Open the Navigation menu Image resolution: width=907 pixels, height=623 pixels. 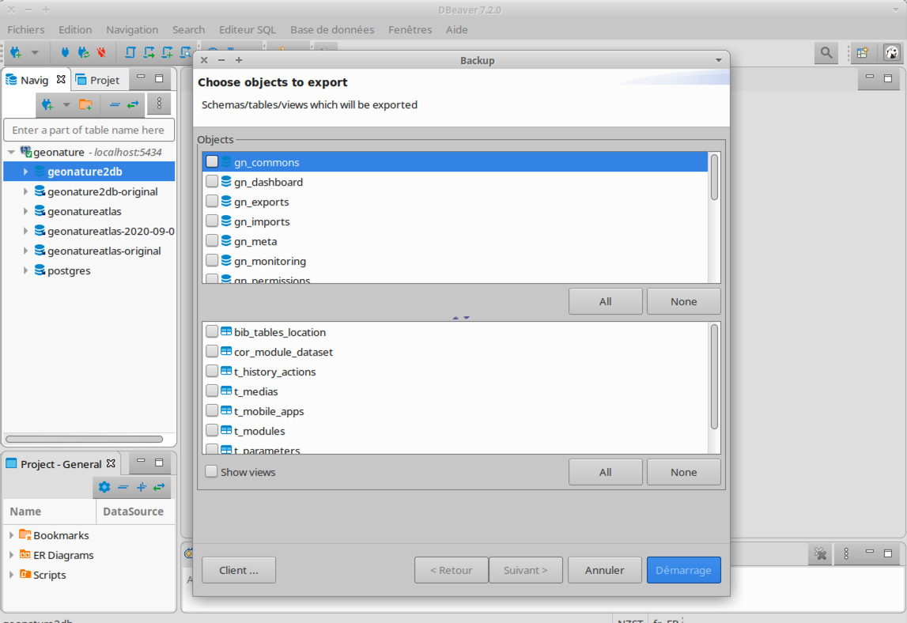tap(132, 29)
